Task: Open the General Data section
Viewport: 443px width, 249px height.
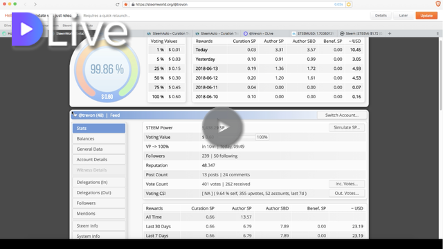Action: tap(99, 149)
